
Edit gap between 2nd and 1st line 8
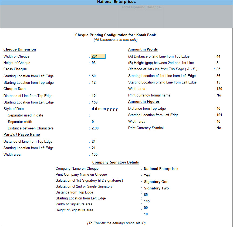click(217, 63)
